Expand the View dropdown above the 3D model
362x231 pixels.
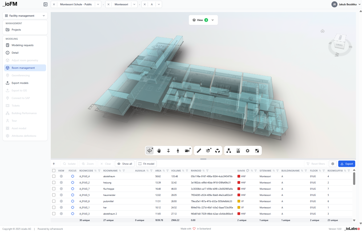pos(212,20)
